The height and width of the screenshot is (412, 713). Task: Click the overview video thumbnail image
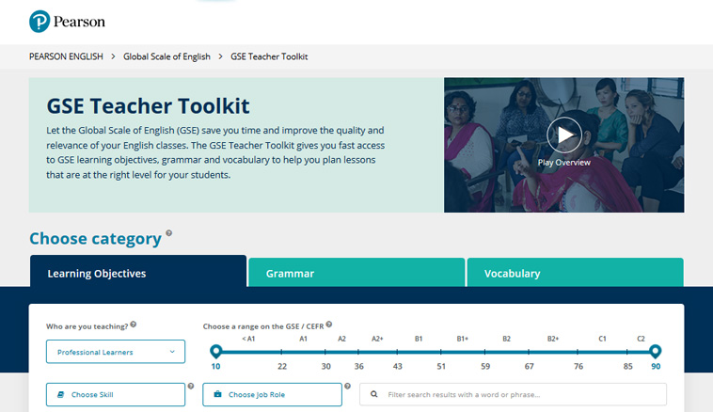coord(563,145)
